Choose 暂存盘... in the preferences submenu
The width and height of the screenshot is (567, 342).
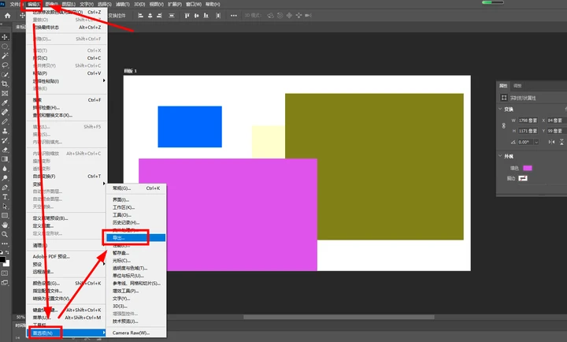(x=136, y=253)
